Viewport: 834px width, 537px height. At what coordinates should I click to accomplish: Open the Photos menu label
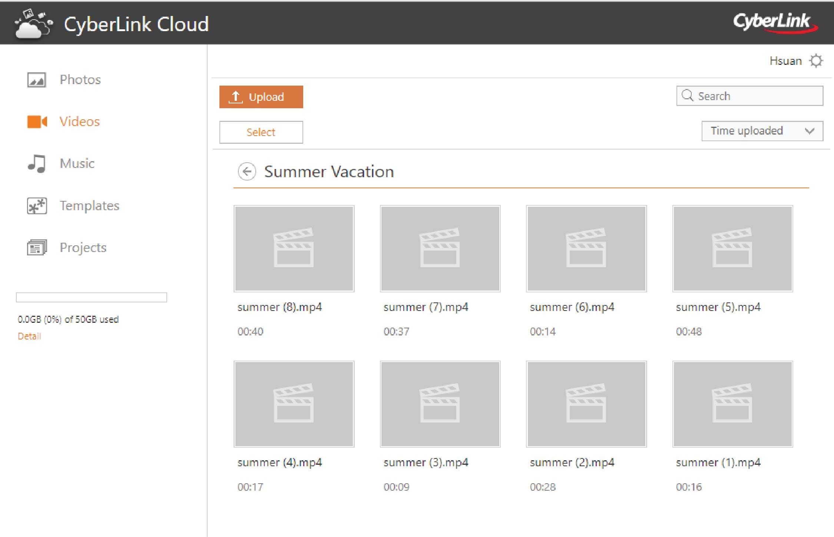pos(80,80)
